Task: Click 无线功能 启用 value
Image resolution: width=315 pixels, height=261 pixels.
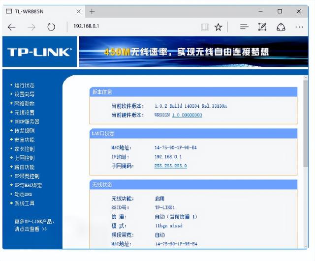Action: [x=159, y=199]
